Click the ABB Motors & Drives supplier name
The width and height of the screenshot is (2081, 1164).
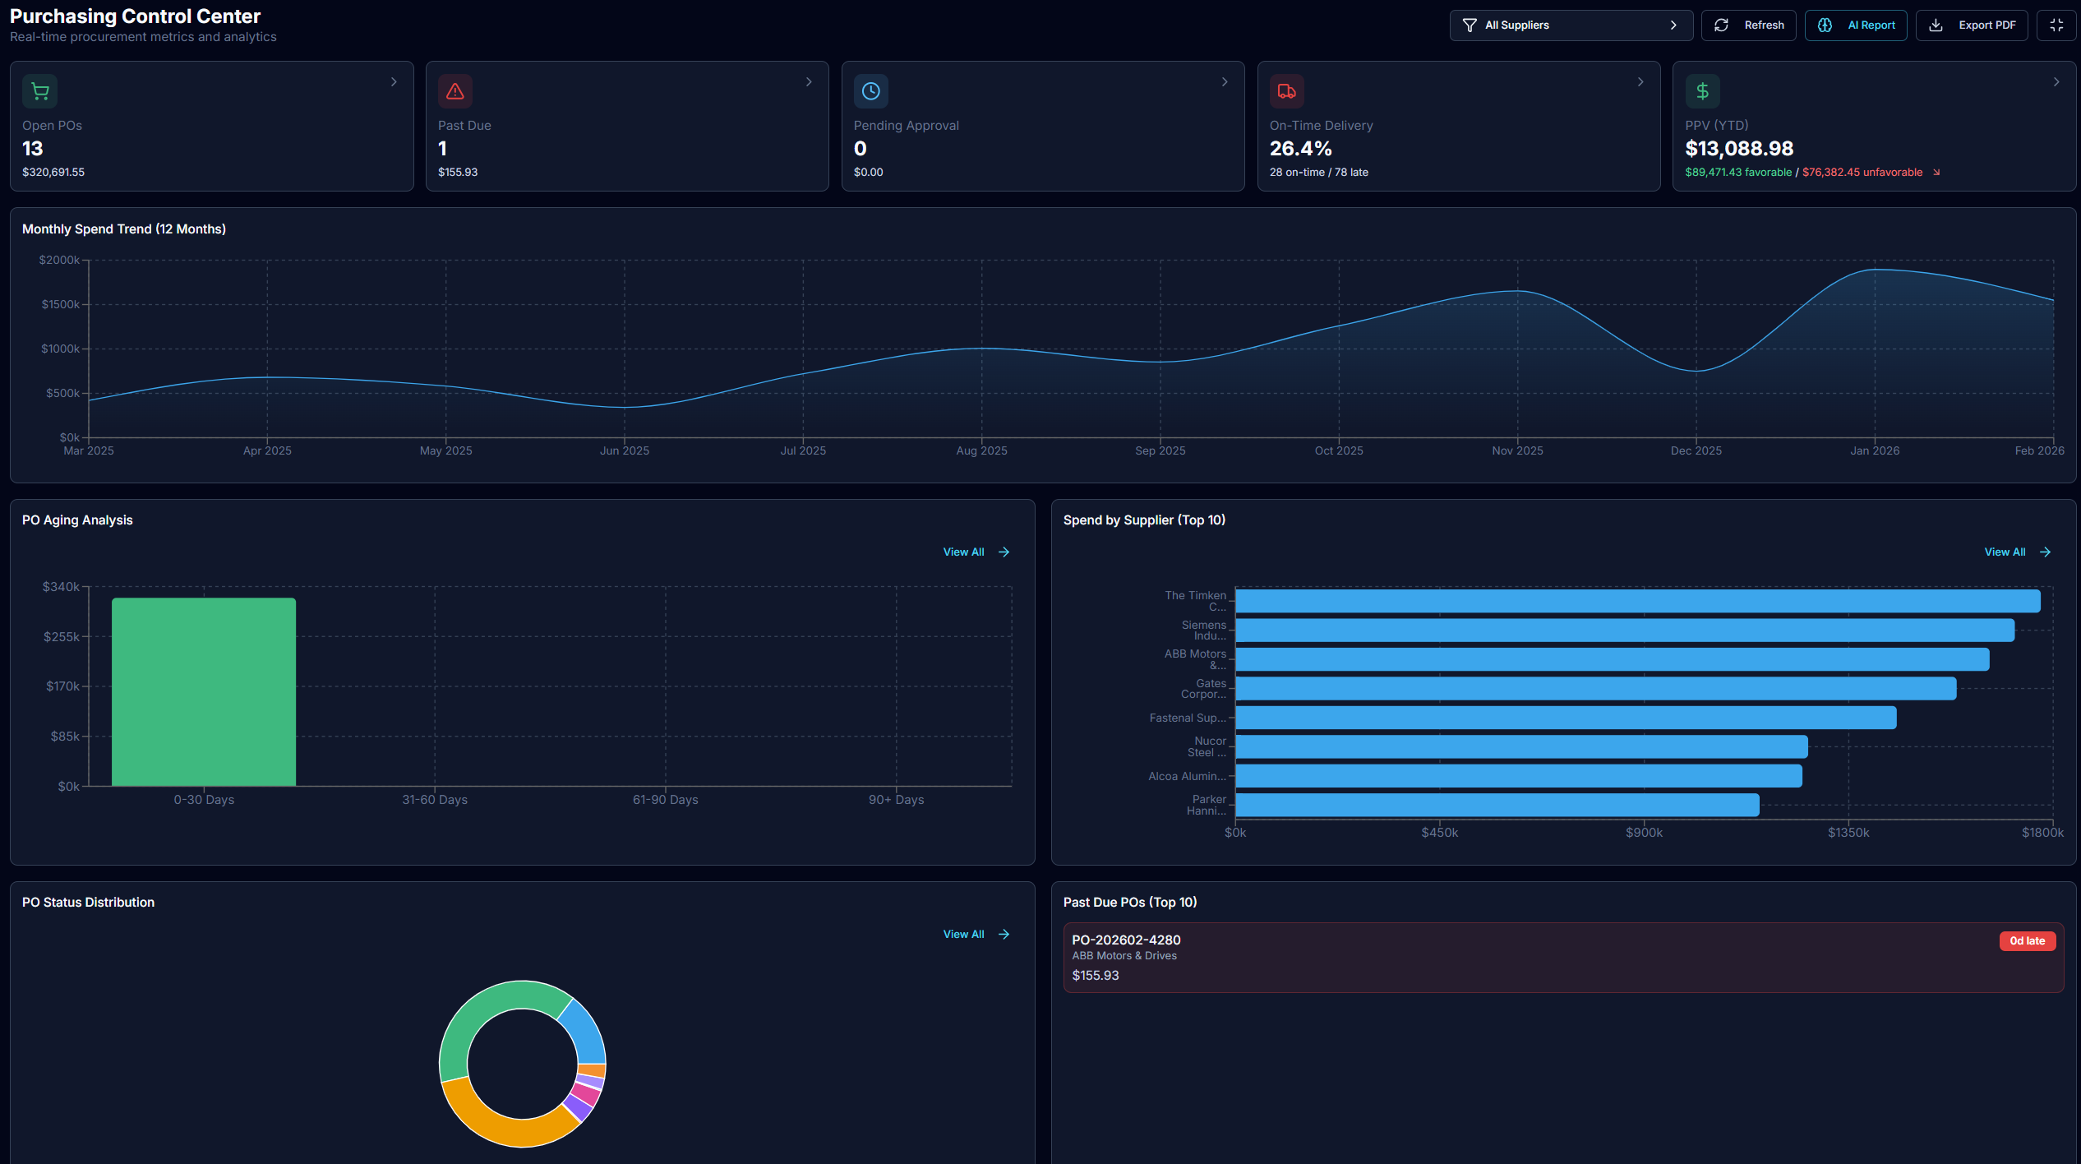1124,955
